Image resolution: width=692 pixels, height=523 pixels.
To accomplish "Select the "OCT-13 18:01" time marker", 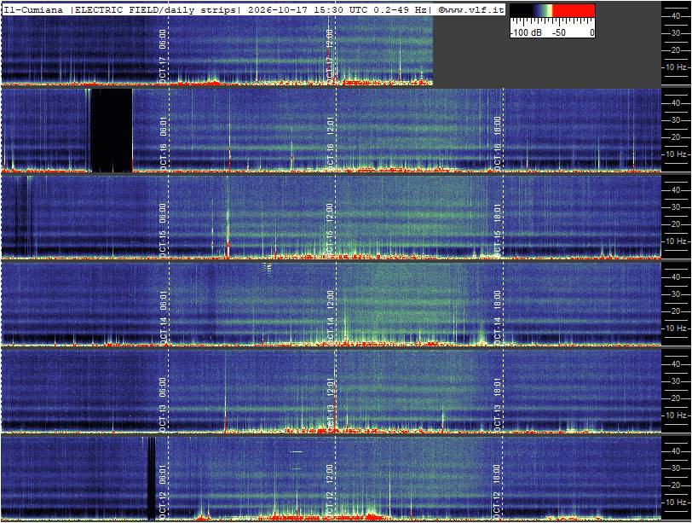I will [498, 404].
